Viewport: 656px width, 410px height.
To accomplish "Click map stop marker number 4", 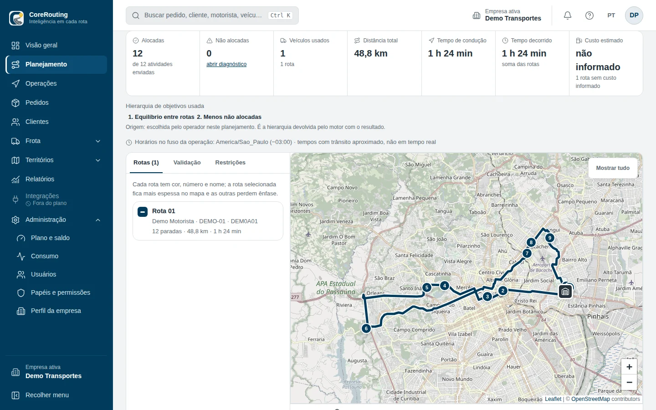I will coord(444,286).
